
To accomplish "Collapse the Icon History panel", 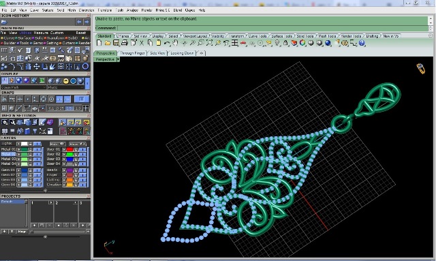I will 88,16.
